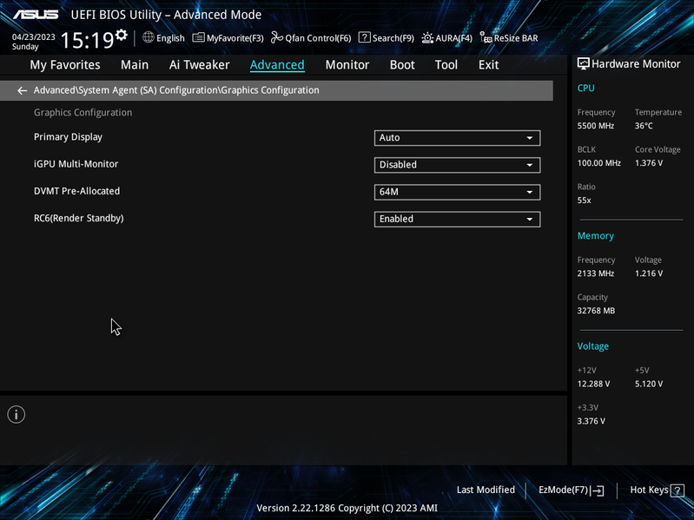
Task: Click the Memory section heading
Action: pyautogui.click(x=595, y=236)
